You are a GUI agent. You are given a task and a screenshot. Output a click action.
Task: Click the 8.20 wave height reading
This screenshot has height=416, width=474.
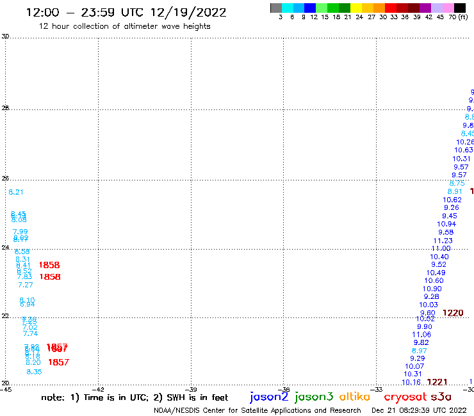(33, 362)
